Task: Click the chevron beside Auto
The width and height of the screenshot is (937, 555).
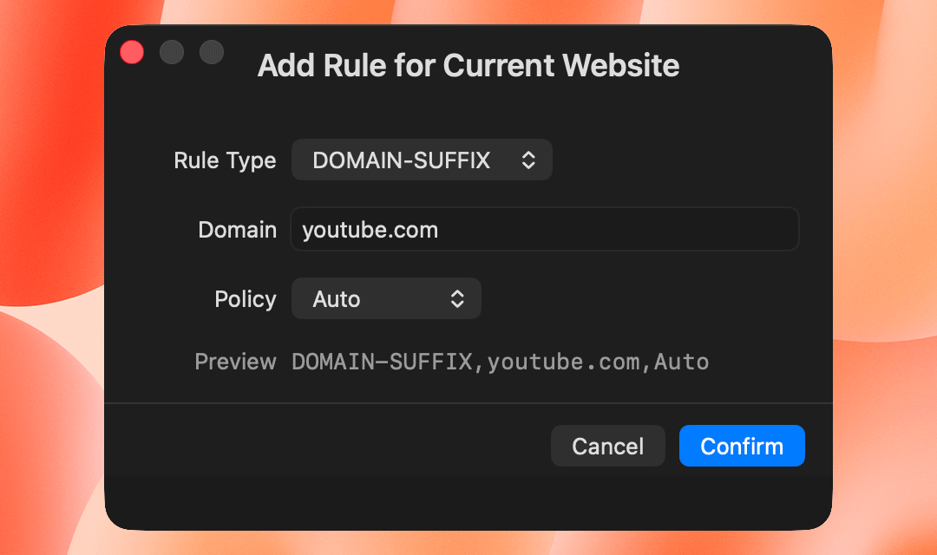Action: [457, 298]
